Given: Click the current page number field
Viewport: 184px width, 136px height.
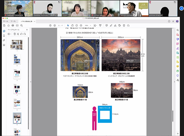Looking at the screenshot, I should pos(59,25).
